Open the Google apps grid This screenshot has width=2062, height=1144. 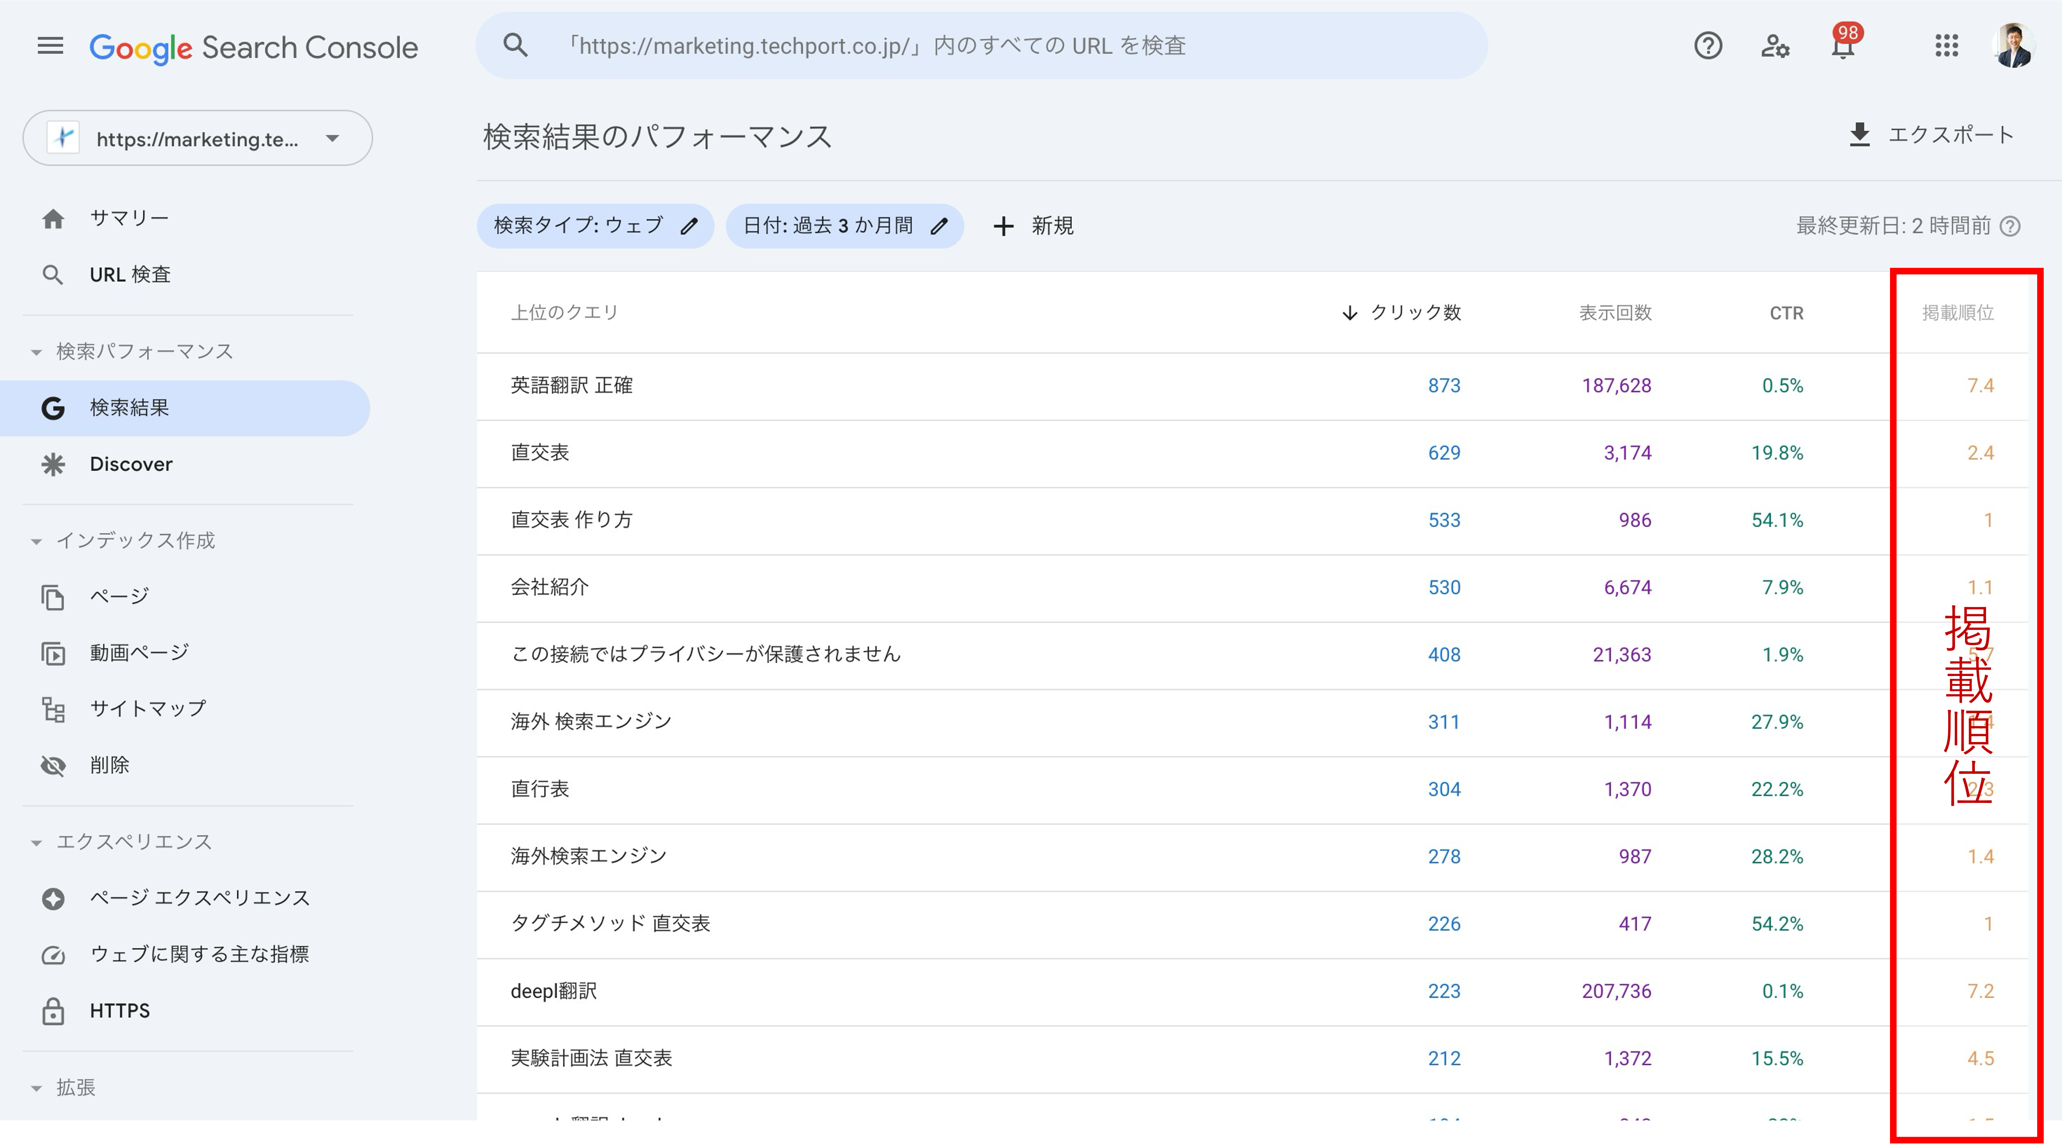(1946, 45)
